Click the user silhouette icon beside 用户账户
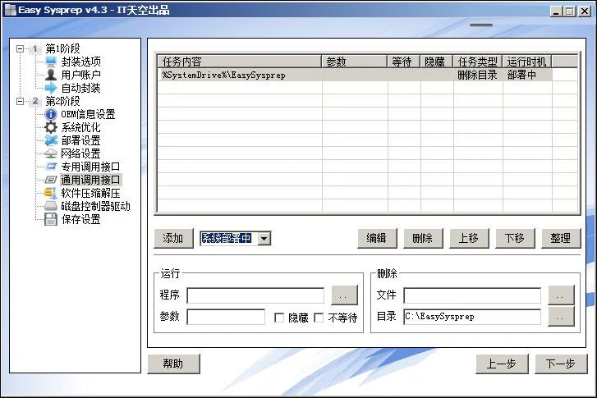The height and width of the screenshot is (398, 597). pos(51,75)
